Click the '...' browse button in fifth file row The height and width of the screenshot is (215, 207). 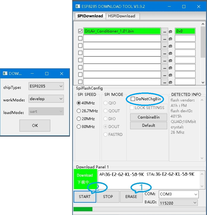pyautogui.click(x=164, y=60)
